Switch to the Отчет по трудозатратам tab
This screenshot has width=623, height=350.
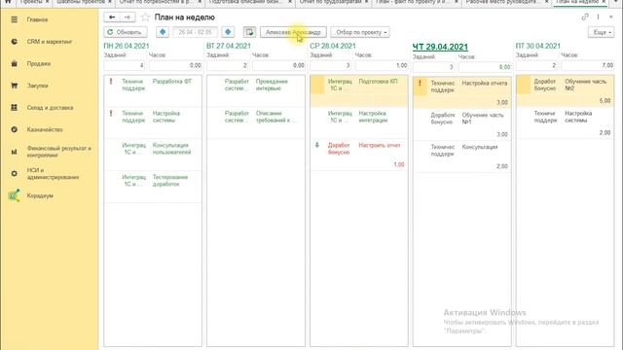[x=333, y=3]
